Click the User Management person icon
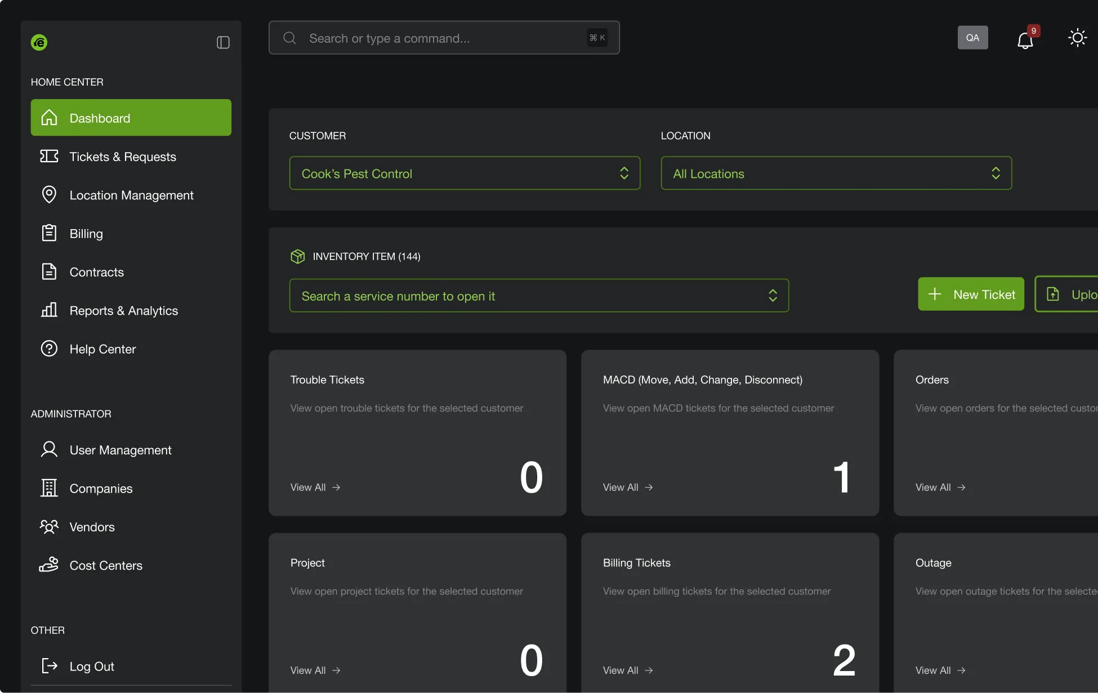 click(x=49, y=449)
